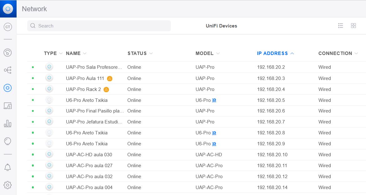Open the Statistics bar chart icon
The height and width of the screenshot is (195, 366).
coord(8,123)
